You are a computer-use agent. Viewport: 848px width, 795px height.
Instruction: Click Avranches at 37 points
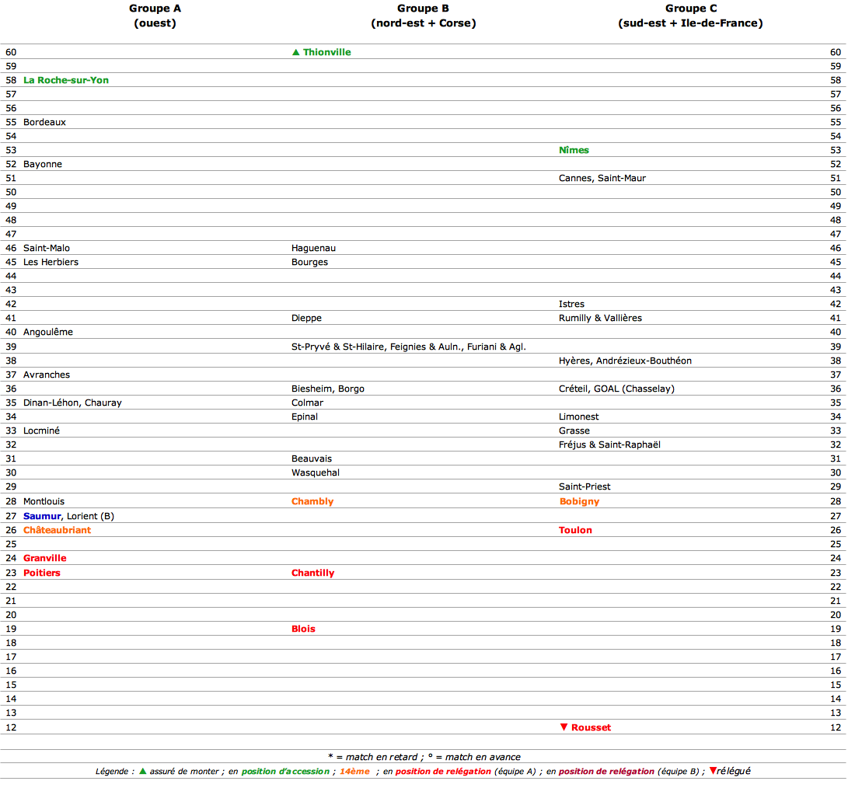point(47,375)
